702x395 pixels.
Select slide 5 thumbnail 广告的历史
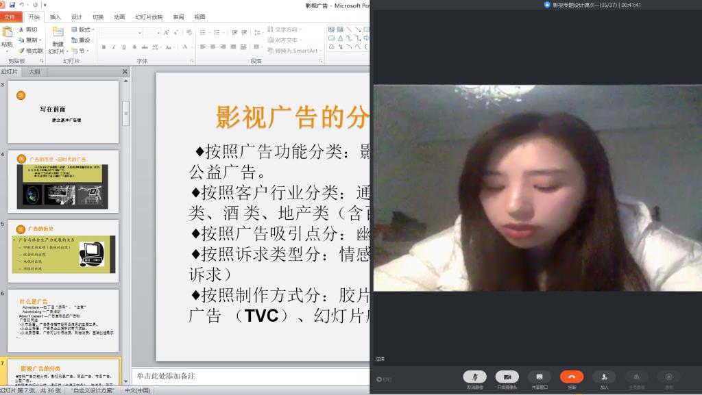tap(63, 251)
